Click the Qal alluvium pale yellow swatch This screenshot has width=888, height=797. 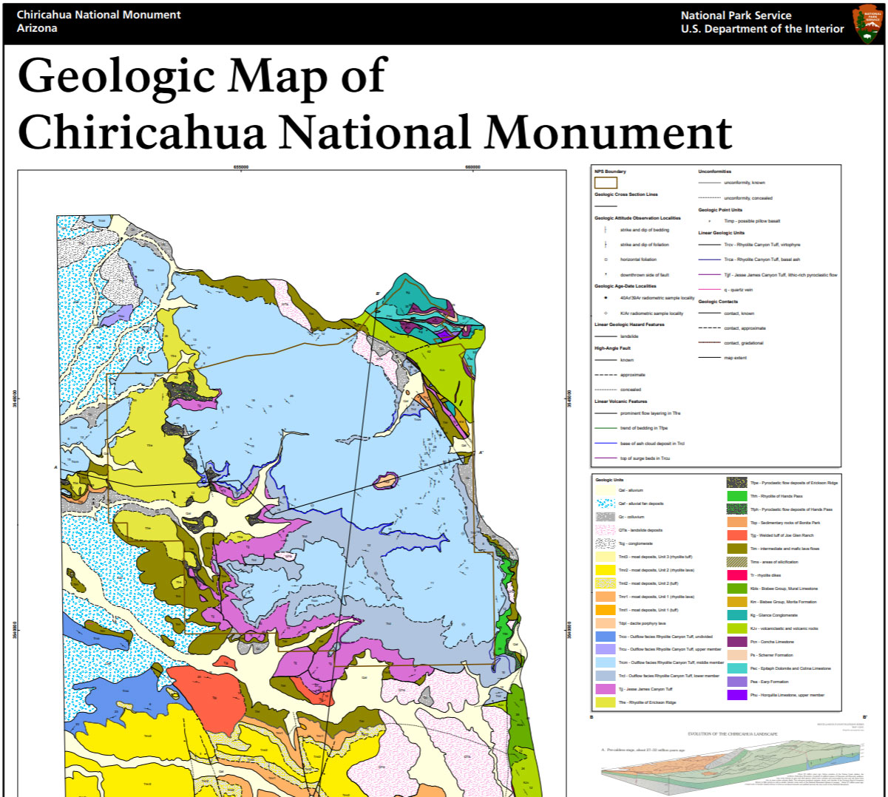click(x=606, y=490)
